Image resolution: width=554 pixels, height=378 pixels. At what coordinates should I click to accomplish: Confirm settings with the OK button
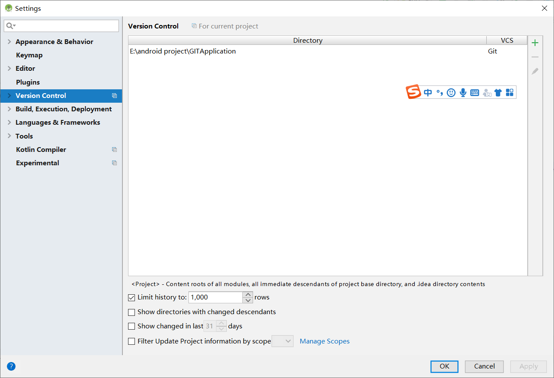(x=444, y=366)
